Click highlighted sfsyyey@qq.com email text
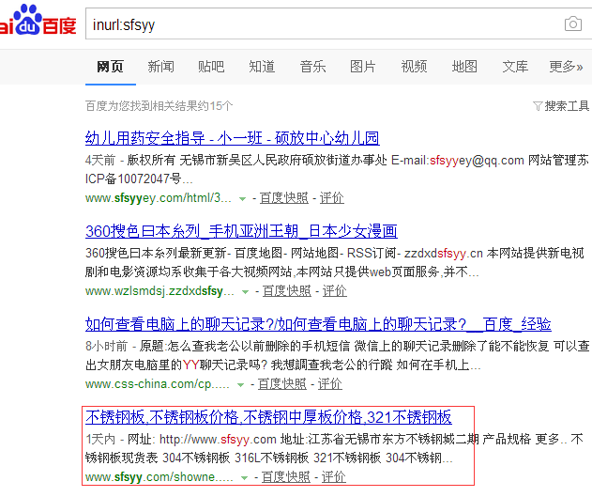592x497 pixels. (477, 161)
